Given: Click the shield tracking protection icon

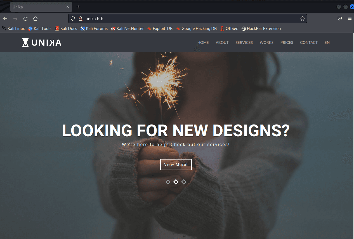Looking at the screenshot, I should (x=73, y=19).
